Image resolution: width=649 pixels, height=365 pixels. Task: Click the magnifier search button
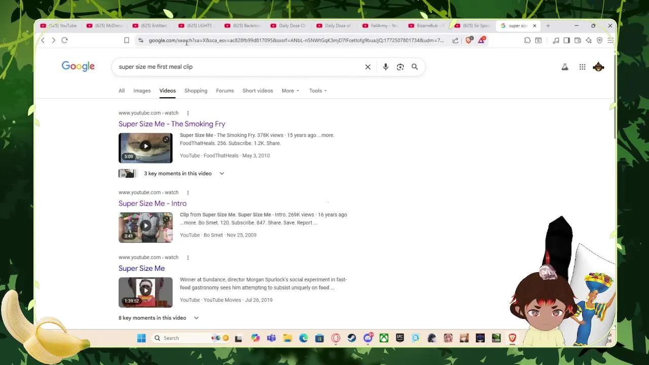click(x=415, y=67)
